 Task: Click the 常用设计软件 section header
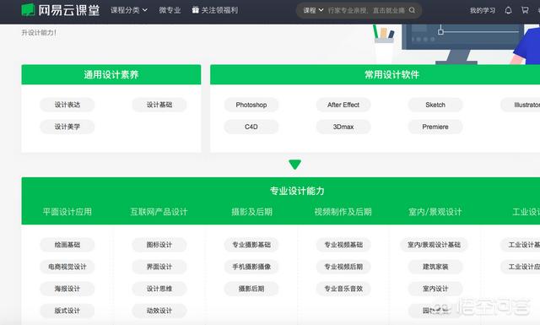[x=375, y=74]
